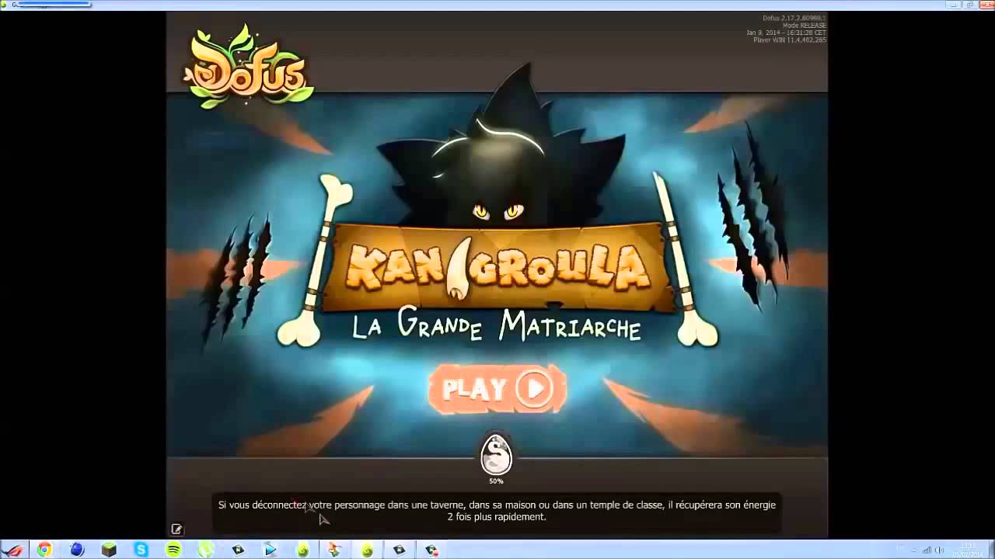
Task: Launch Minecraft from the taskbar
Action: point(109,550)
